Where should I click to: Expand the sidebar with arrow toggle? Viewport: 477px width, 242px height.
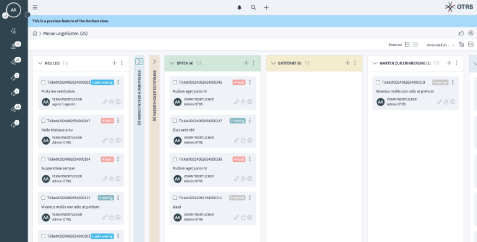click(x=27, y=15)
